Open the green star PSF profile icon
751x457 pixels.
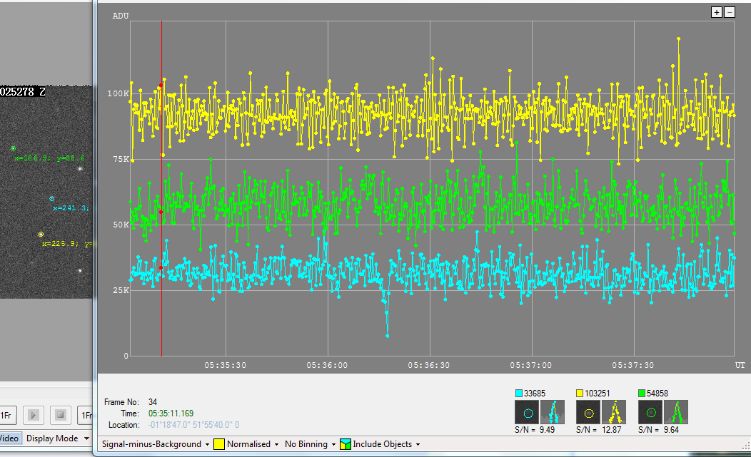675,411
